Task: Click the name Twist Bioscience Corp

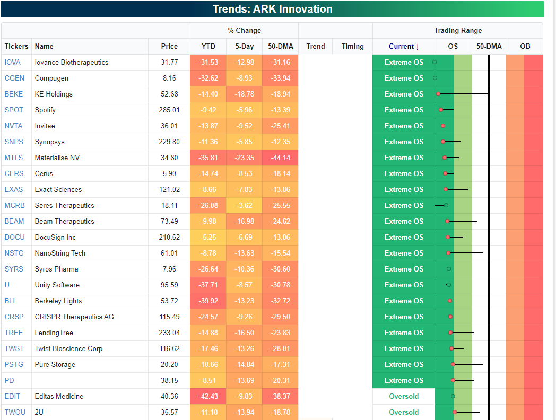Action: pyautogui.click(x=68, y=349)
